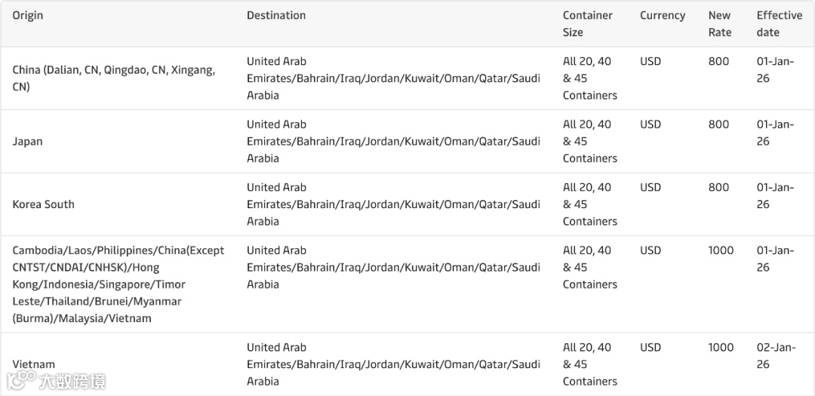Image resolution: width=815 pixels, height=396 pixels.
Task: Click the destination text in Korea South row
Action: [x=393, y=204]
